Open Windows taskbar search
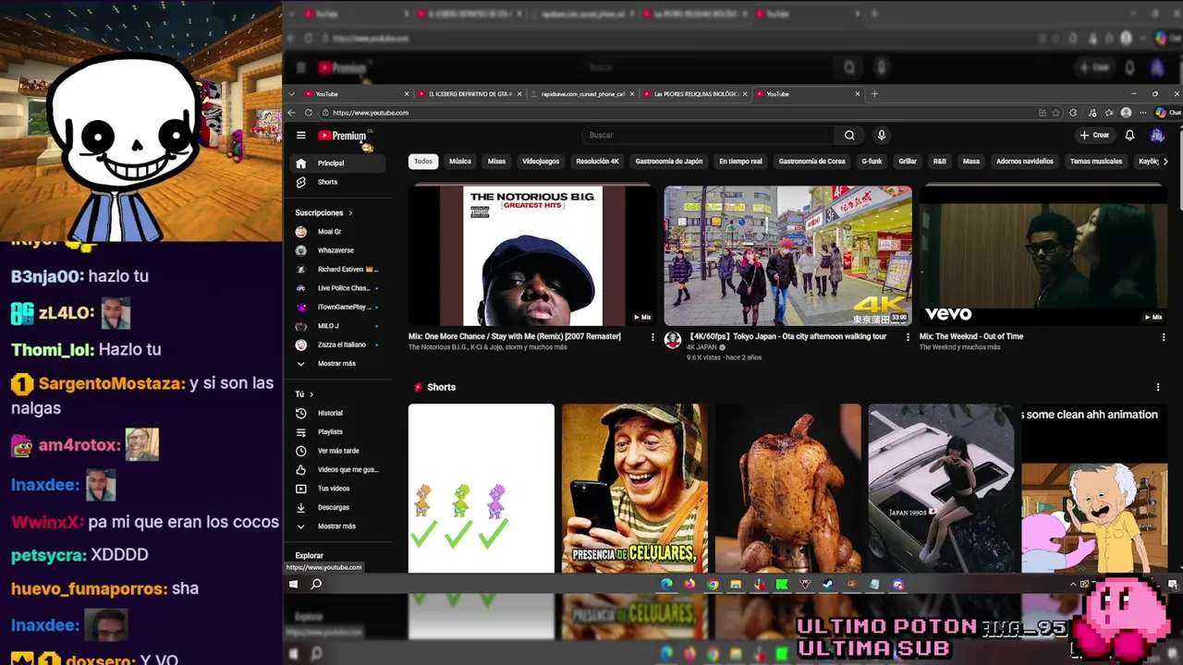 click(316, 584)
